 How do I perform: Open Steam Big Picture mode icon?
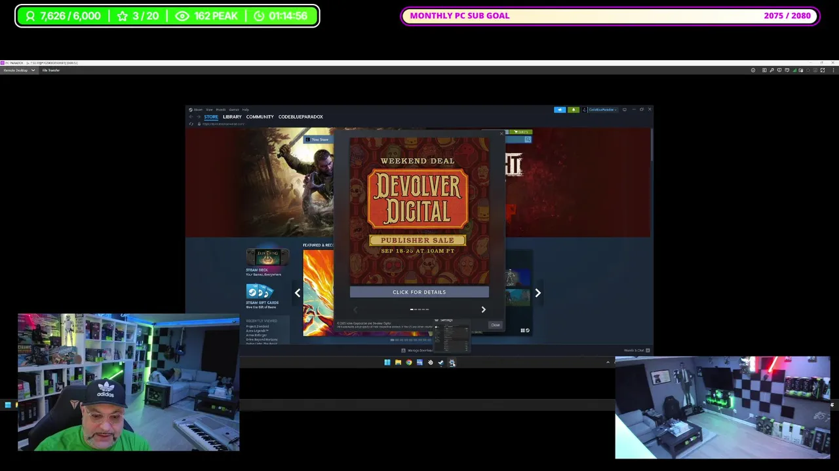[x=625, y=109]
